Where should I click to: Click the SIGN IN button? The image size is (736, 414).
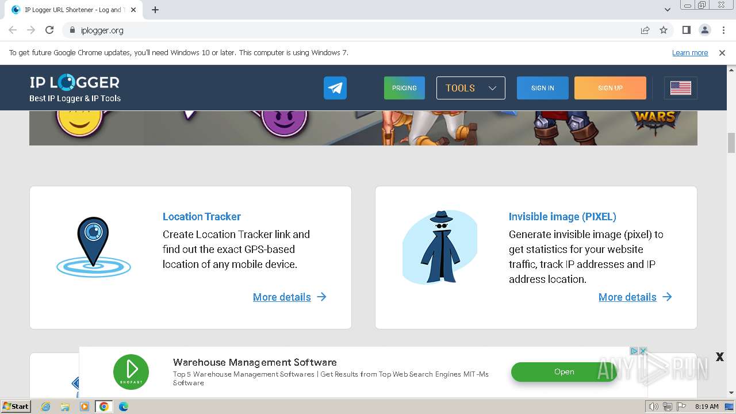point(543,88)
